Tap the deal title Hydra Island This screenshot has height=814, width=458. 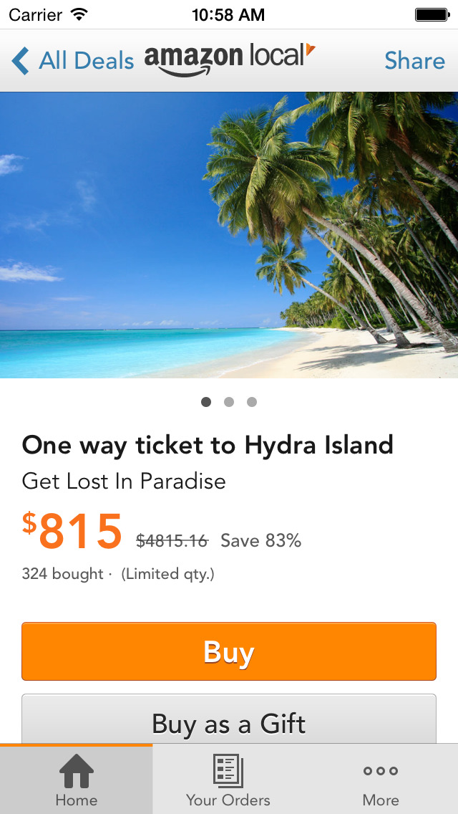click(208, 445)
